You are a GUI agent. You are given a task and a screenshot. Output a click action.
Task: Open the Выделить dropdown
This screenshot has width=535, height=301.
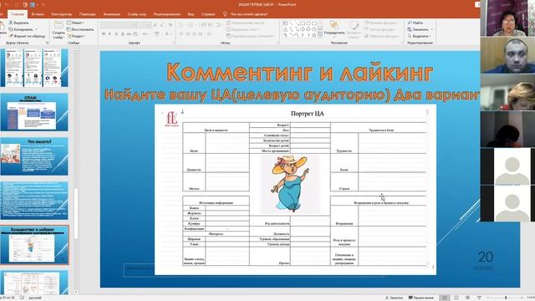(x=419, y=36)
